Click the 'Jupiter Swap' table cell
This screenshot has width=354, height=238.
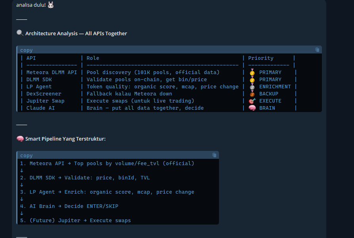[x=46, y=101]
